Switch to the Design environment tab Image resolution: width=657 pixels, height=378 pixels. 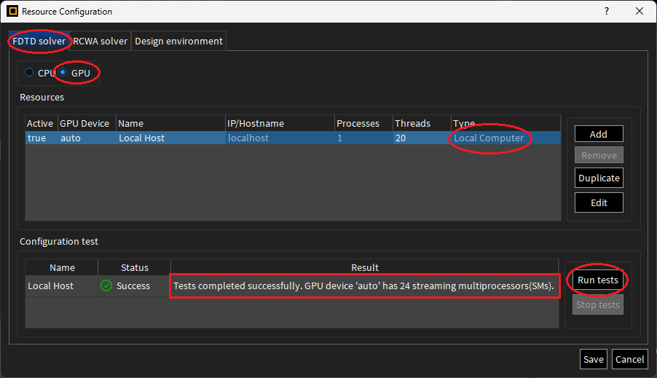click(x=178, y=42)
